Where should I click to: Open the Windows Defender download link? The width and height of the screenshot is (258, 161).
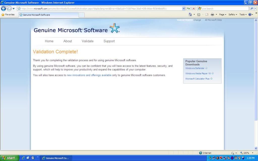(x=195, y=68)
